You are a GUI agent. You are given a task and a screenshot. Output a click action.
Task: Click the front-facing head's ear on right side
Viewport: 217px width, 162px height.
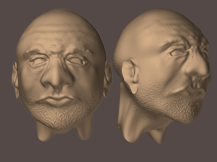coord(108,76)
